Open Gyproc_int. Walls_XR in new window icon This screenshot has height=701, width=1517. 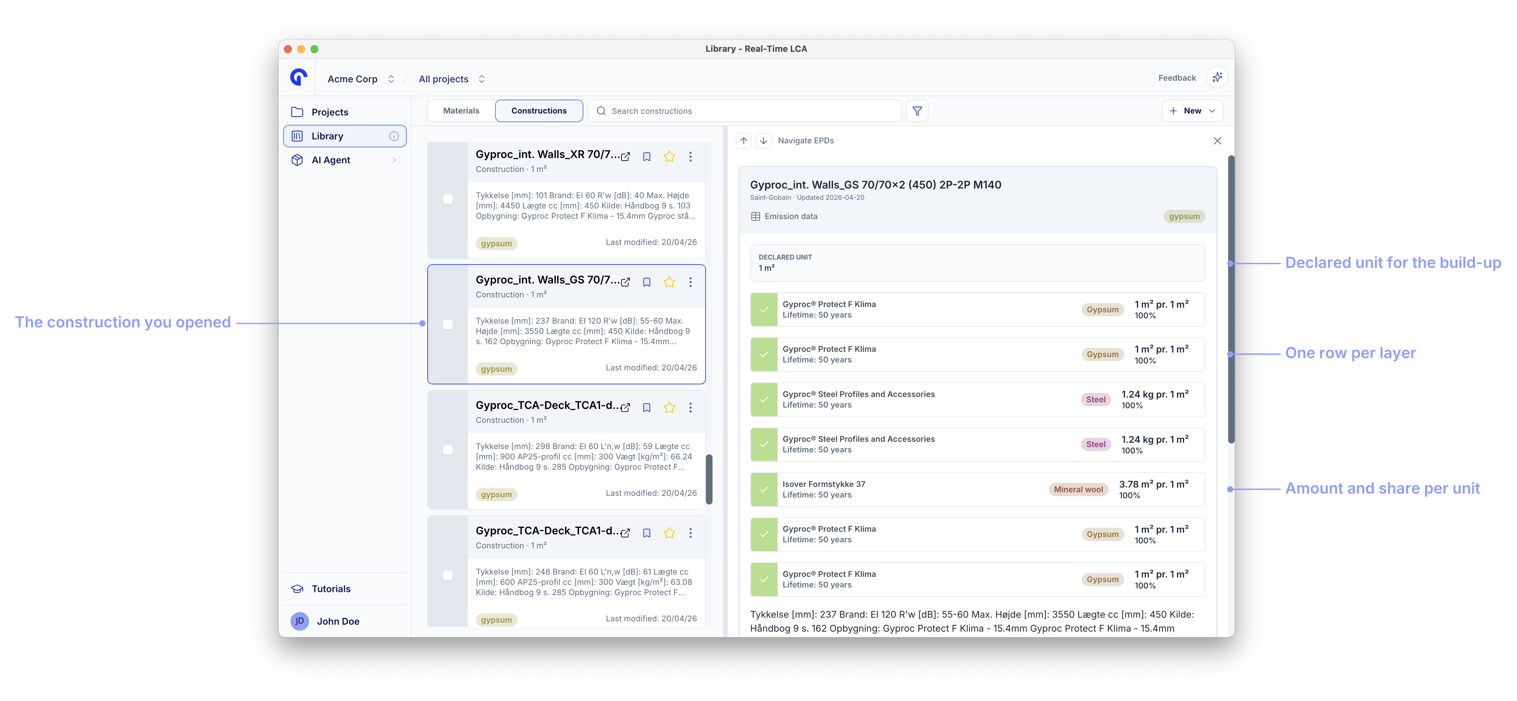tap(626, 157)
